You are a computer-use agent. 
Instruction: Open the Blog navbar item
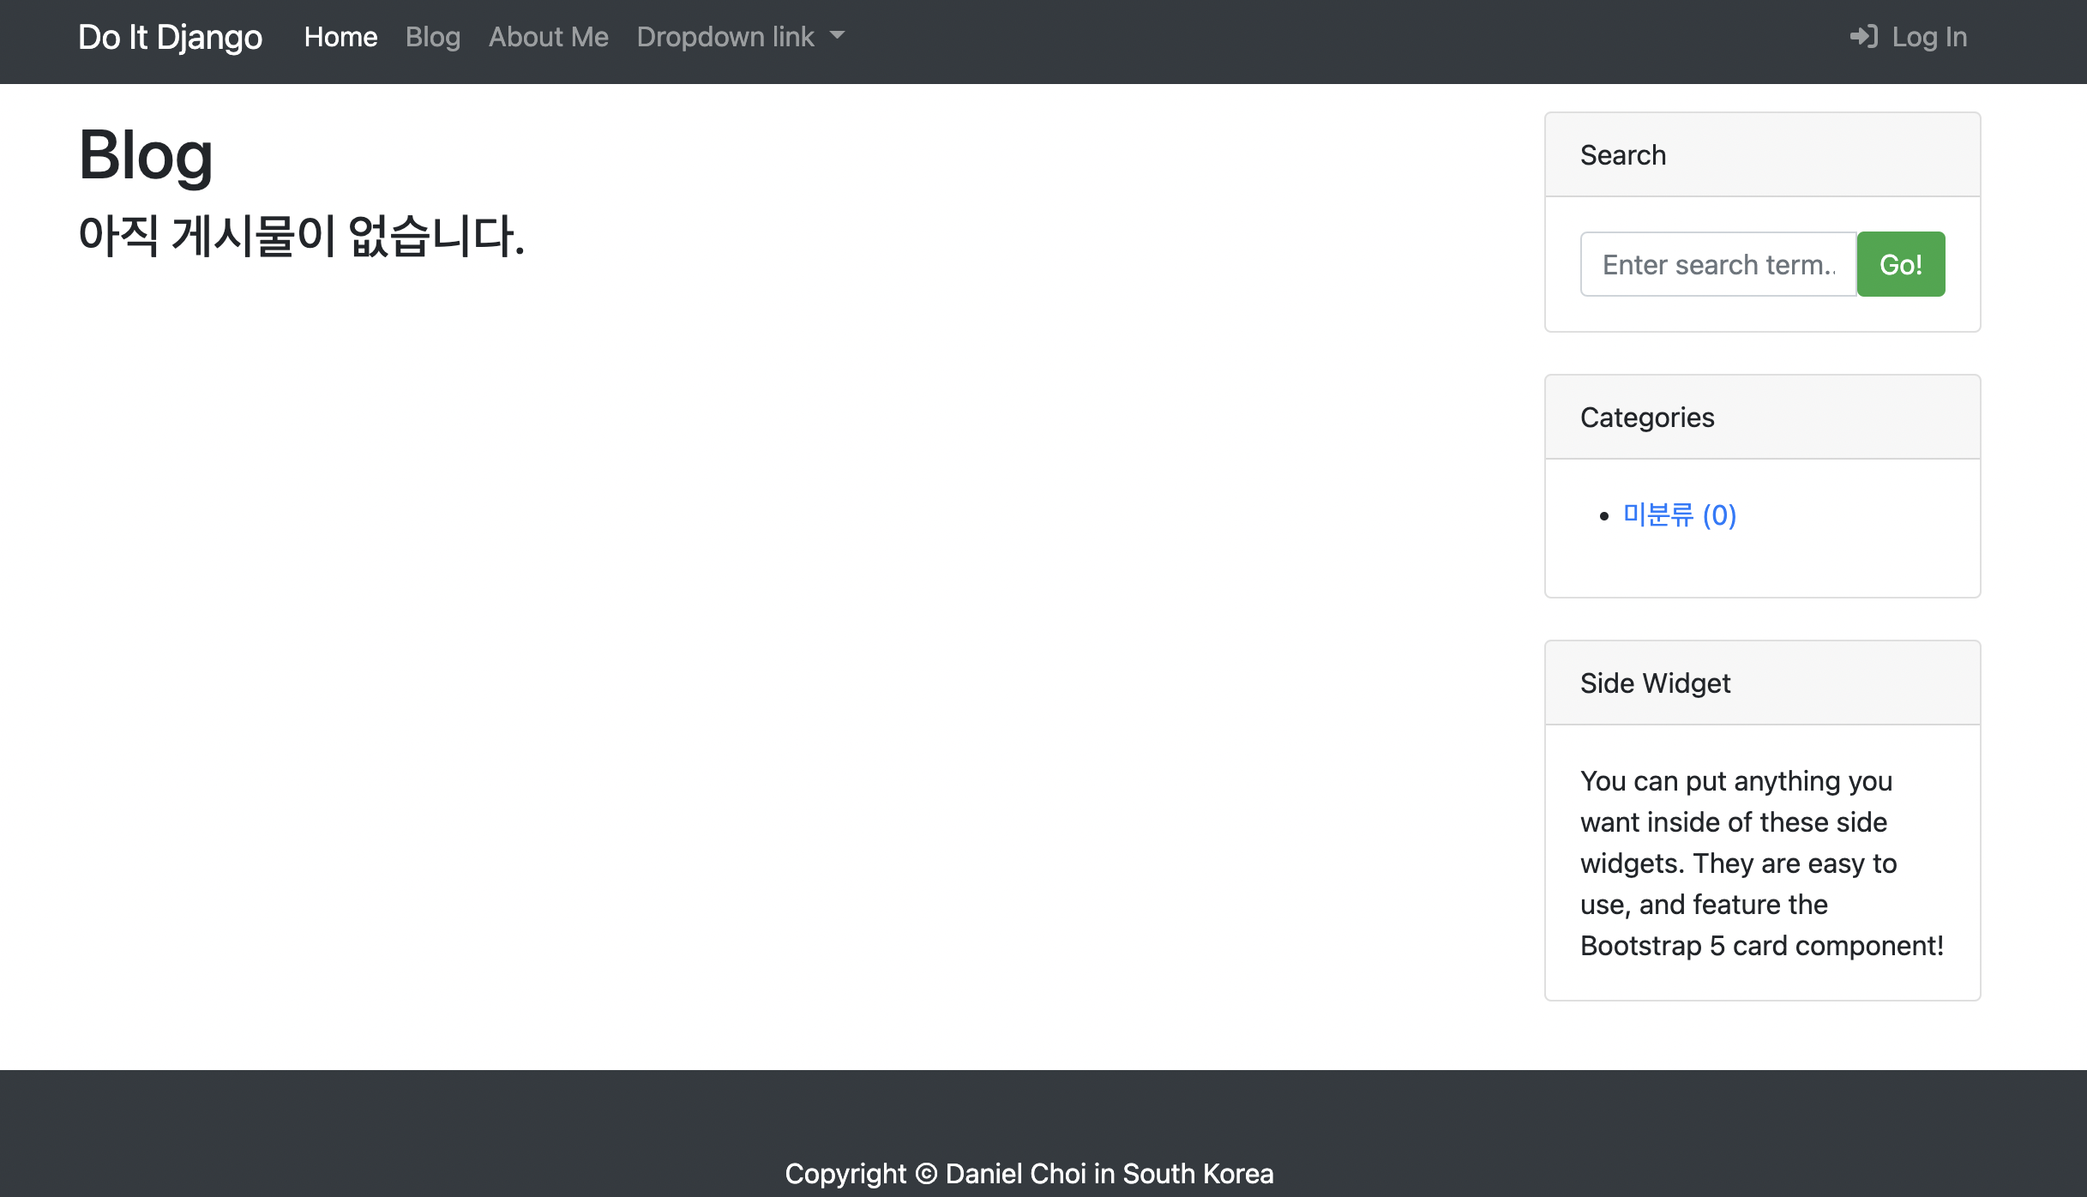pyautogui.click(x=433, y=37)
